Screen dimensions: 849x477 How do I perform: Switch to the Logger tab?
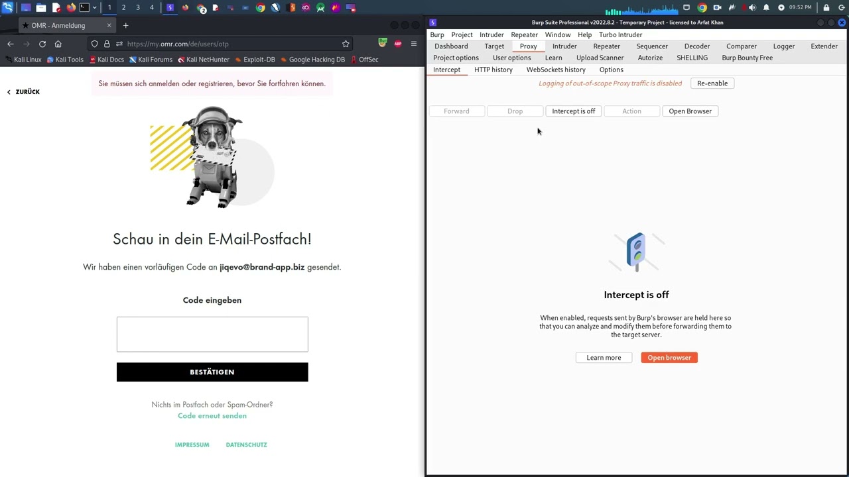(x=784, y=46)
